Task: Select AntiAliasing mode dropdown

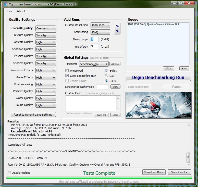Action: (x=100, y=32)
